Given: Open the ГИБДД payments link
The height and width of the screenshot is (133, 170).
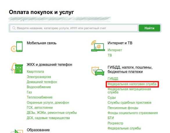Looking at the screenshot, I should coord(113,79).
